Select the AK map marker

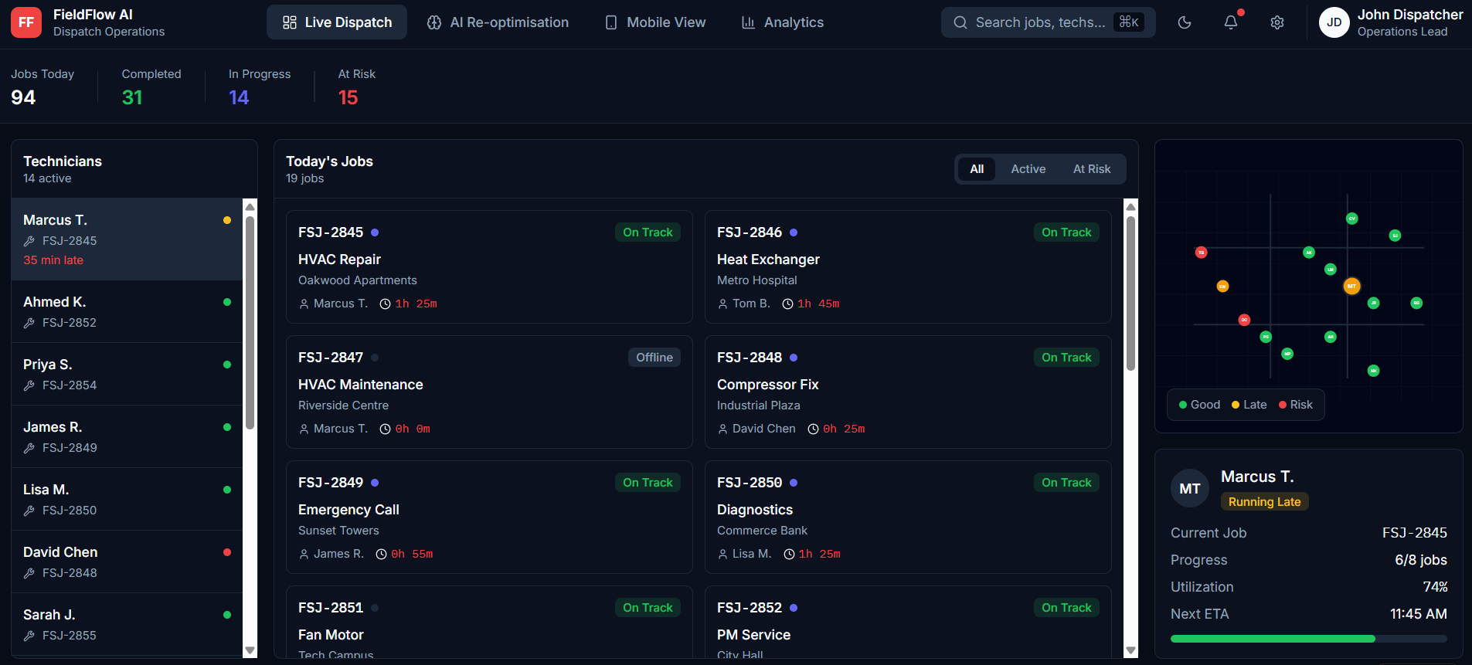[1309, 253]
